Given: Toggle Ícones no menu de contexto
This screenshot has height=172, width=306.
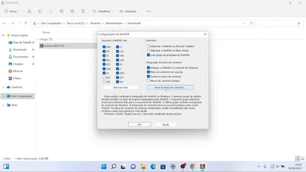Looking at the screenshot, I should pyautogui.click(x=148, y=76).
